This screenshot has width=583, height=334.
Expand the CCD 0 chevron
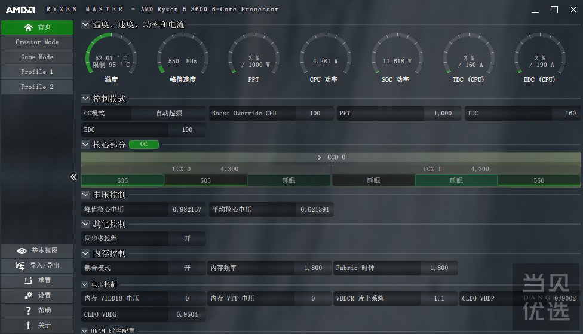(x=320, y=157)
